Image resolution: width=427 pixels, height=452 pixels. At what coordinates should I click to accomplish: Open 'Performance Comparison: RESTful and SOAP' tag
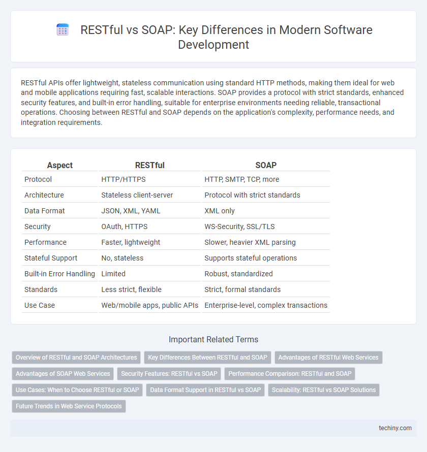(x=290, y=374)
